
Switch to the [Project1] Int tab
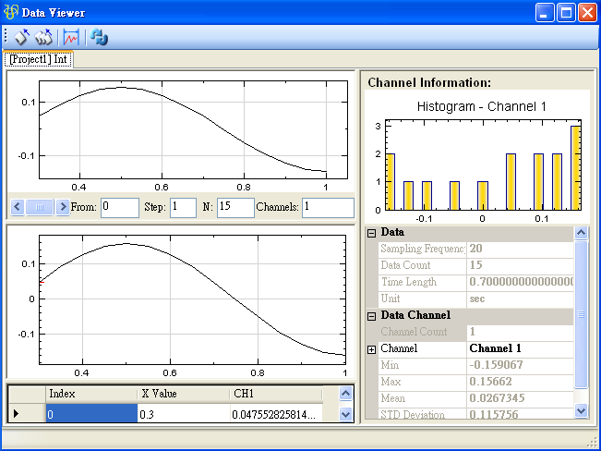click(x=38, y=59)
